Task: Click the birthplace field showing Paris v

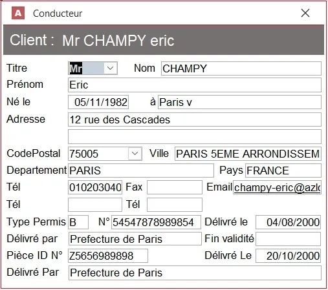Action: (239, 102)
